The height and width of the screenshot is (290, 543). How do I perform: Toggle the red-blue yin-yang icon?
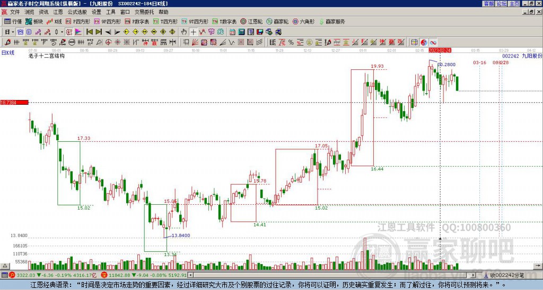pyautogui.click(x=424, y=42)
